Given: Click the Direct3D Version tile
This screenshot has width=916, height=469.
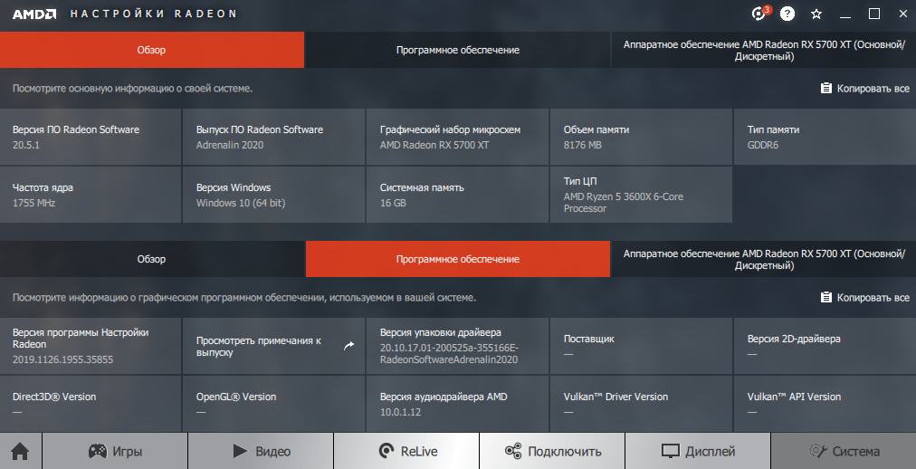Looking at the screenshot, I should click(90, 404).
